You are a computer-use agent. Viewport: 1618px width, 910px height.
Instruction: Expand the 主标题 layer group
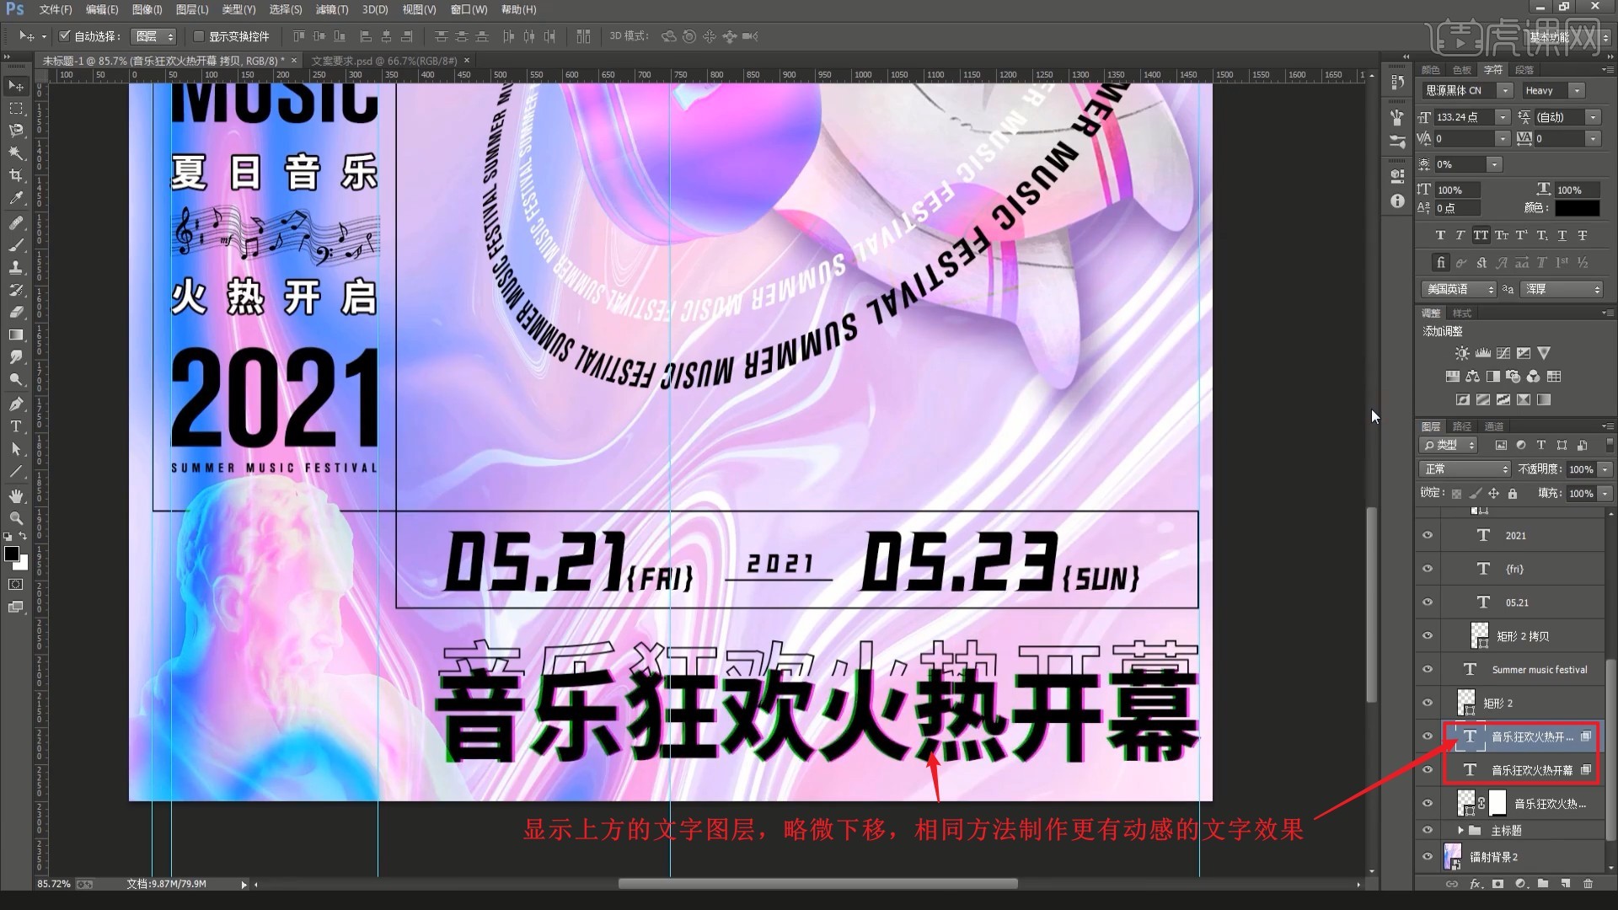(1460, 830)
